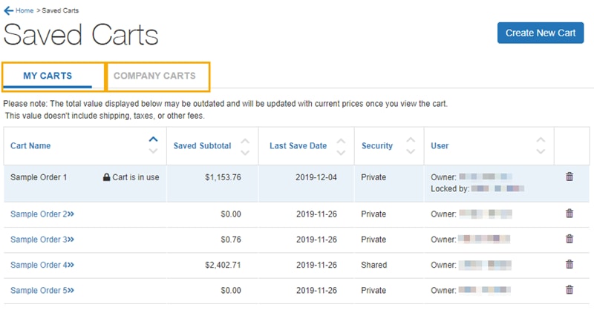Click the trash icon for Sample Order 4

coord(569,264)
